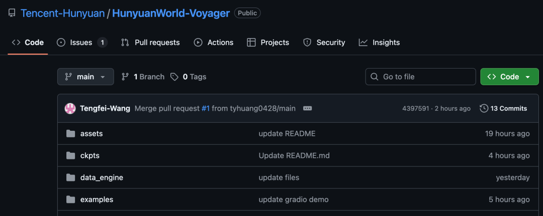Open the HunyuanWorld-Voyager repository link
Viewport: 543px width, 216px height.
[x=171, y=13]
